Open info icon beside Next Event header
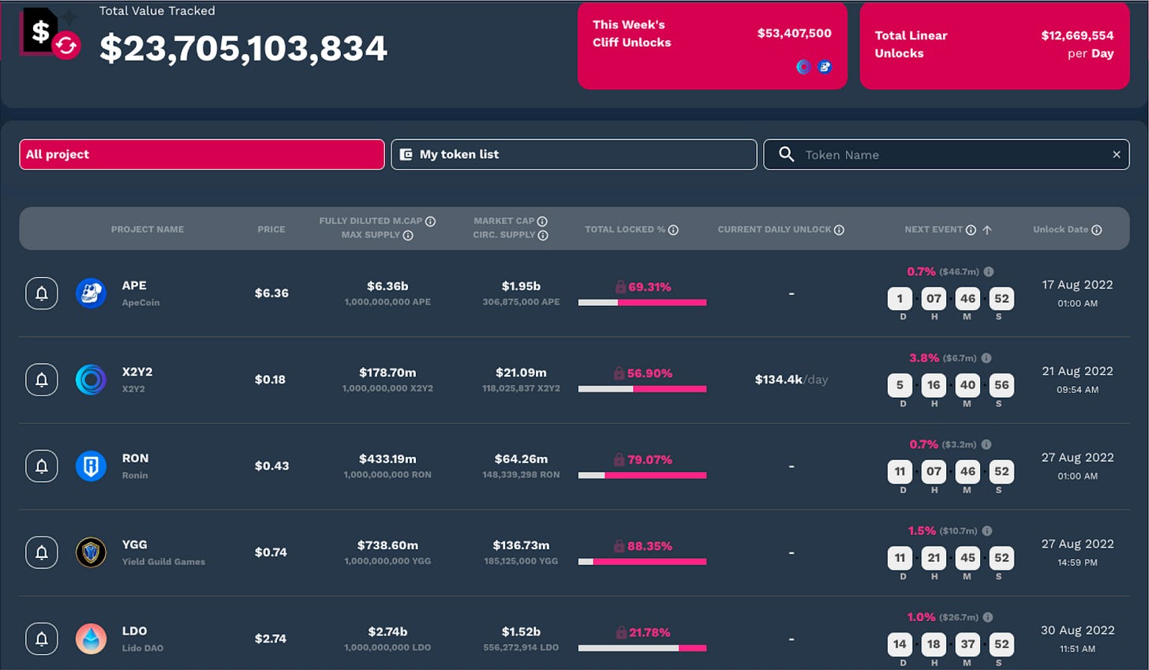The image size is (1149, 670). (971, 230)
